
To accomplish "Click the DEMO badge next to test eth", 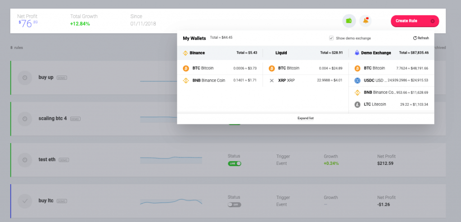I will pos(64,160).
